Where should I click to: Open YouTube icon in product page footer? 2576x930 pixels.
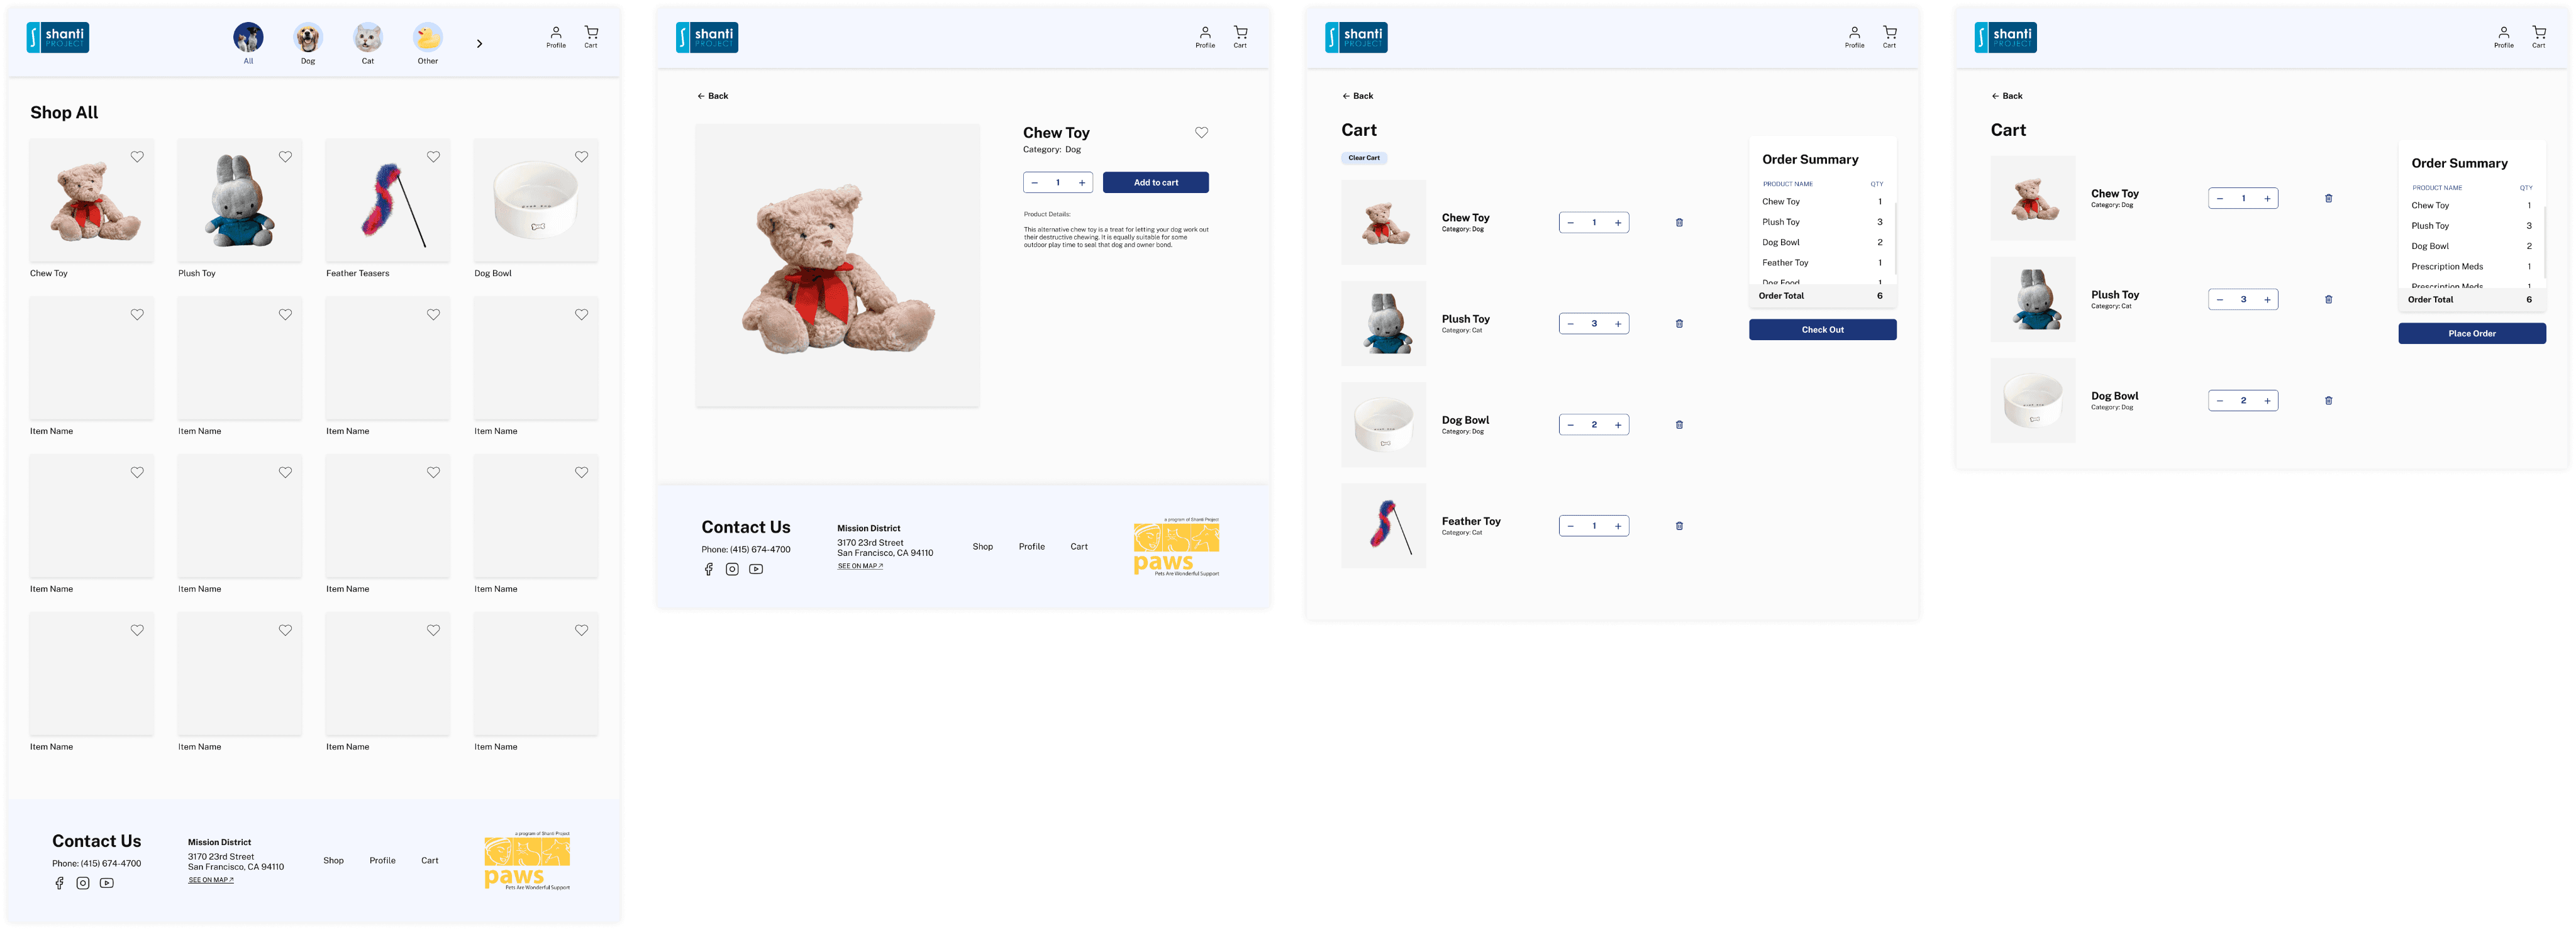point(756,569)
